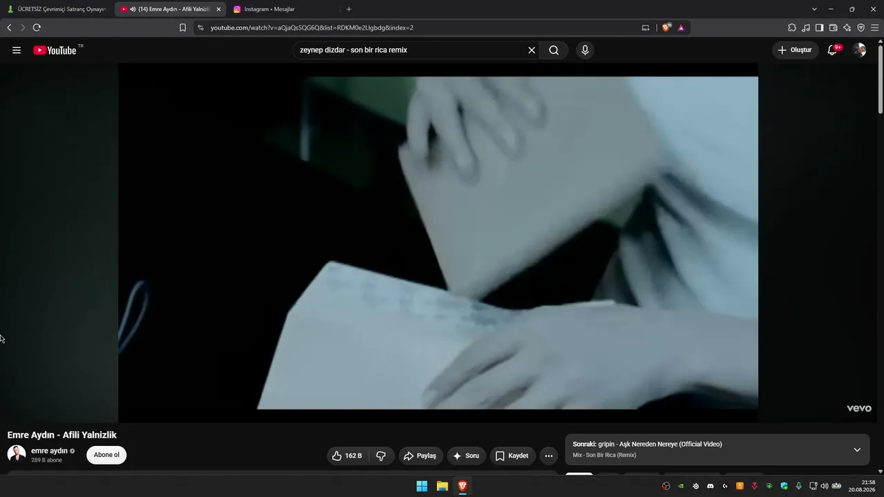884x497 pixels.
Task: Save the video with Kaydet
Action: coord(512,456)
